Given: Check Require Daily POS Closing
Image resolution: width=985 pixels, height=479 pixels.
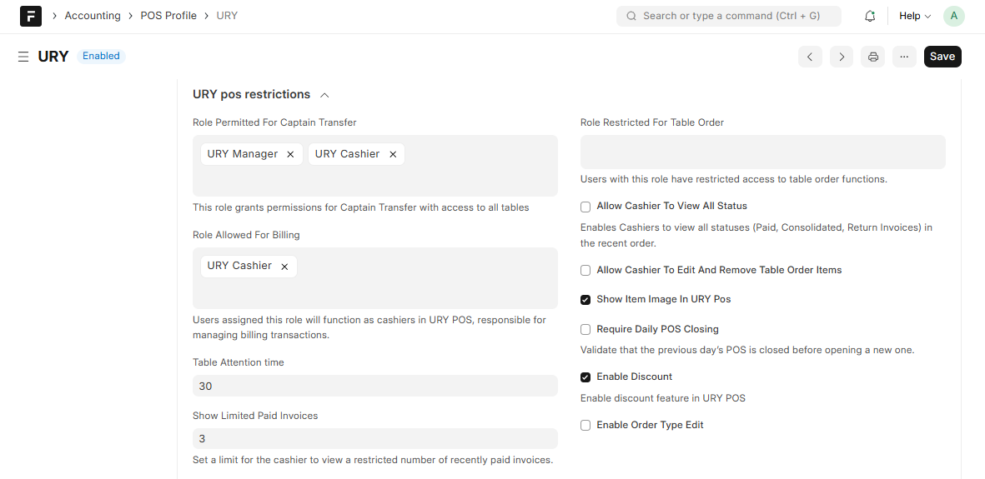Looking at the screenshot, I should pyautogui.click(x=585, y=330).
